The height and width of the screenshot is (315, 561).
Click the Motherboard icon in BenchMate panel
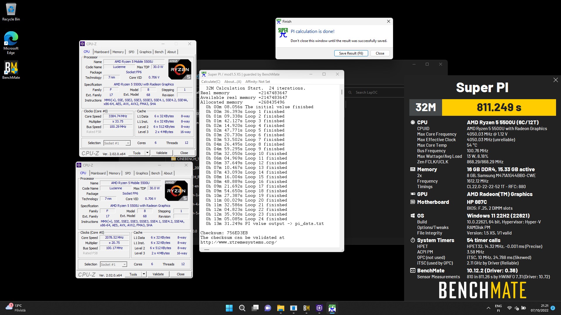click(x=413, y=202)
